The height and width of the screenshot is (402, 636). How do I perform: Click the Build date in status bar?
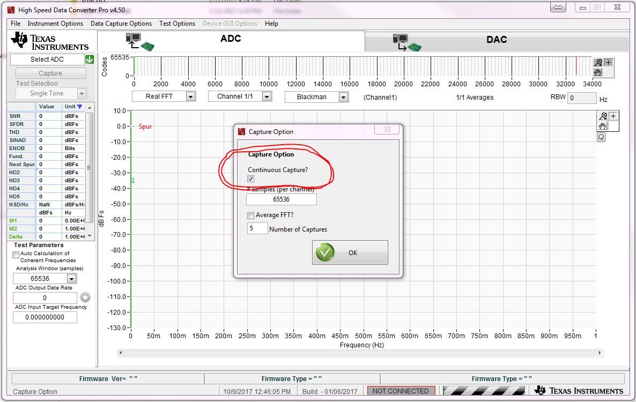(x=330, y=391)
